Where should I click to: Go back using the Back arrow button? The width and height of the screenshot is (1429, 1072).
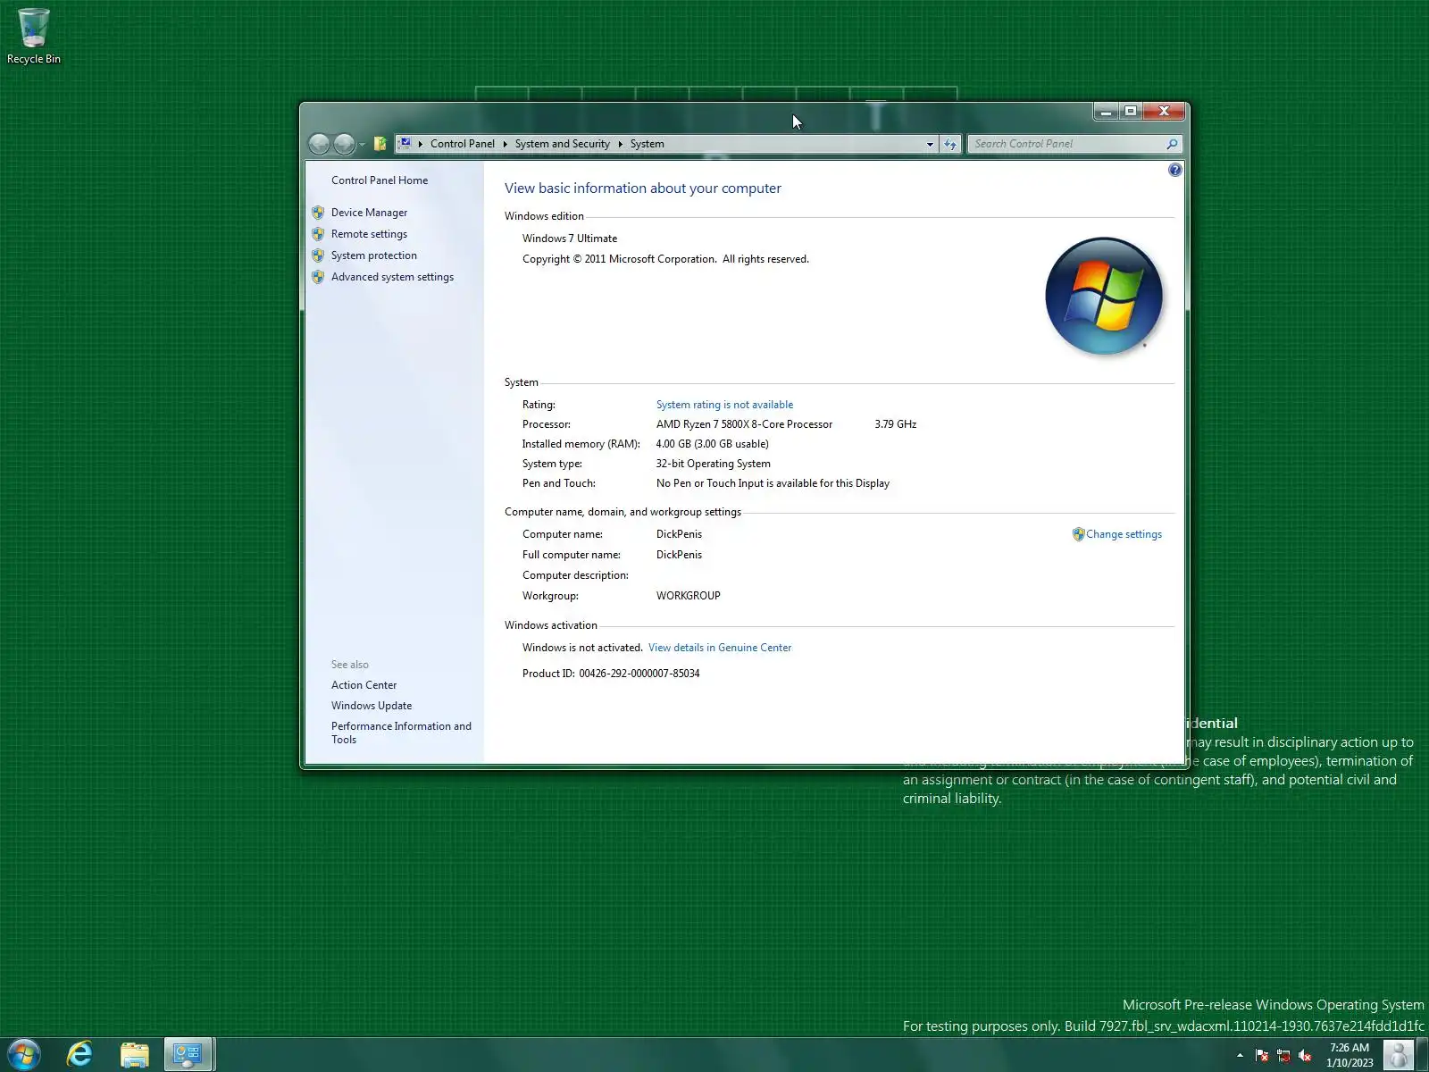pyautogui.click(x=319, y=144)
